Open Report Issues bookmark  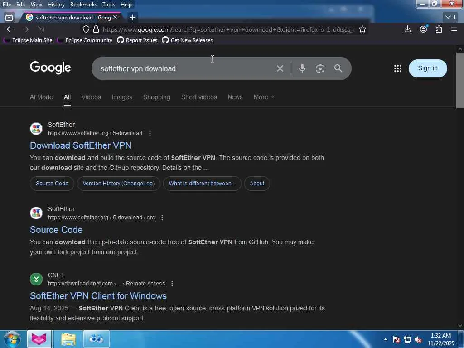tap(137, 40)
